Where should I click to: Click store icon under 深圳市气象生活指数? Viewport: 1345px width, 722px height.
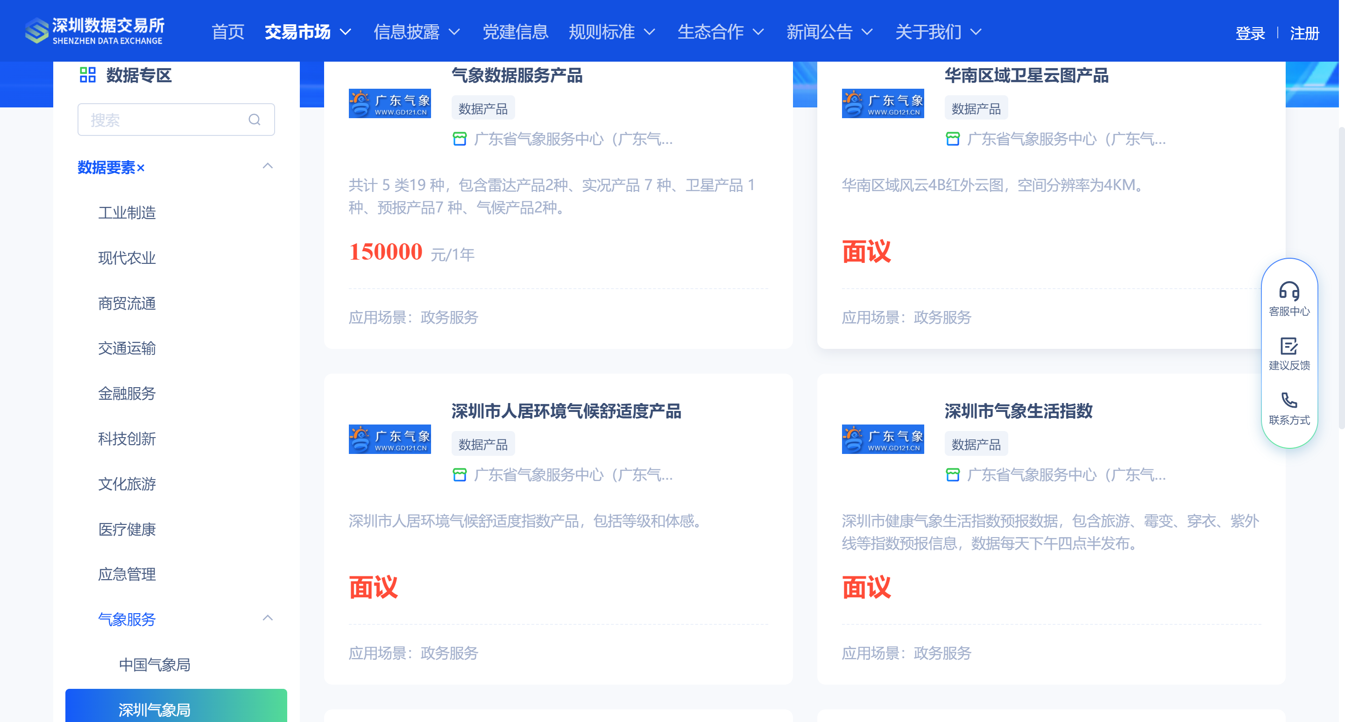[952, 474]
